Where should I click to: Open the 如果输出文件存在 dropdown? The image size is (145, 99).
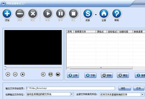pos(72,94)
